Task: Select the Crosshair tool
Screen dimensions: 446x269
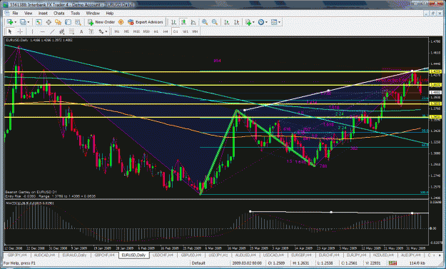Action: (20, 31)
